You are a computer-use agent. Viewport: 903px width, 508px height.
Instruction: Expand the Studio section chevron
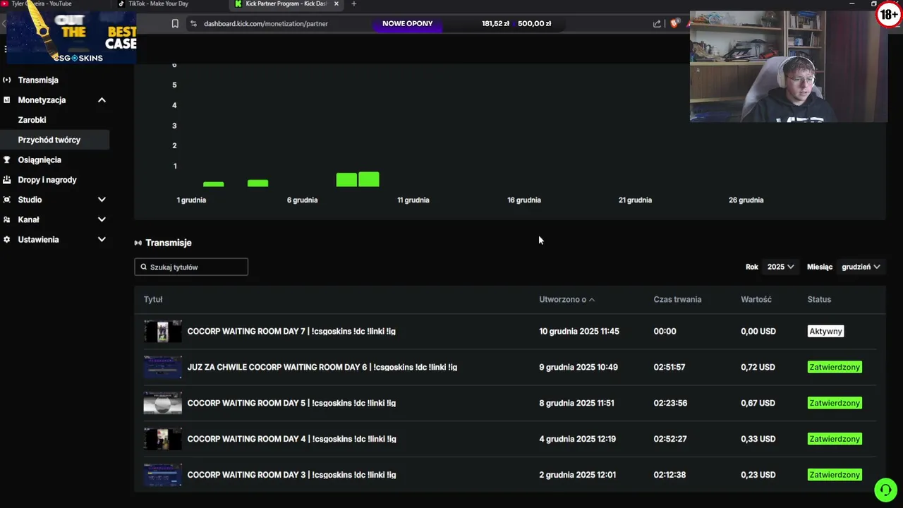pos(102,200)
